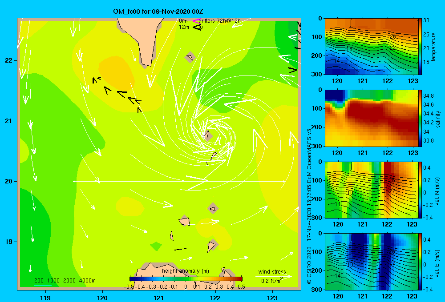The height and width of the screenshot is (302, 445).
Task: Click latitude label '22' on main map
Action: pos(9,60)
